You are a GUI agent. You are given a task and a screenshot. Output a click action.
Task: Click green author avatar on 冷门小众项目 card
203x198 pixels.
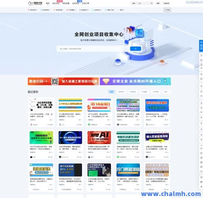point(89,125)
